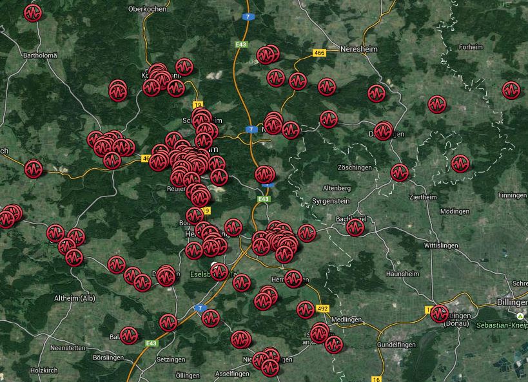Select the green E43 shield south of Oberkochen
Image resolution: width=528 pixels, height=382 pixels.
click(x=241, y=44)
